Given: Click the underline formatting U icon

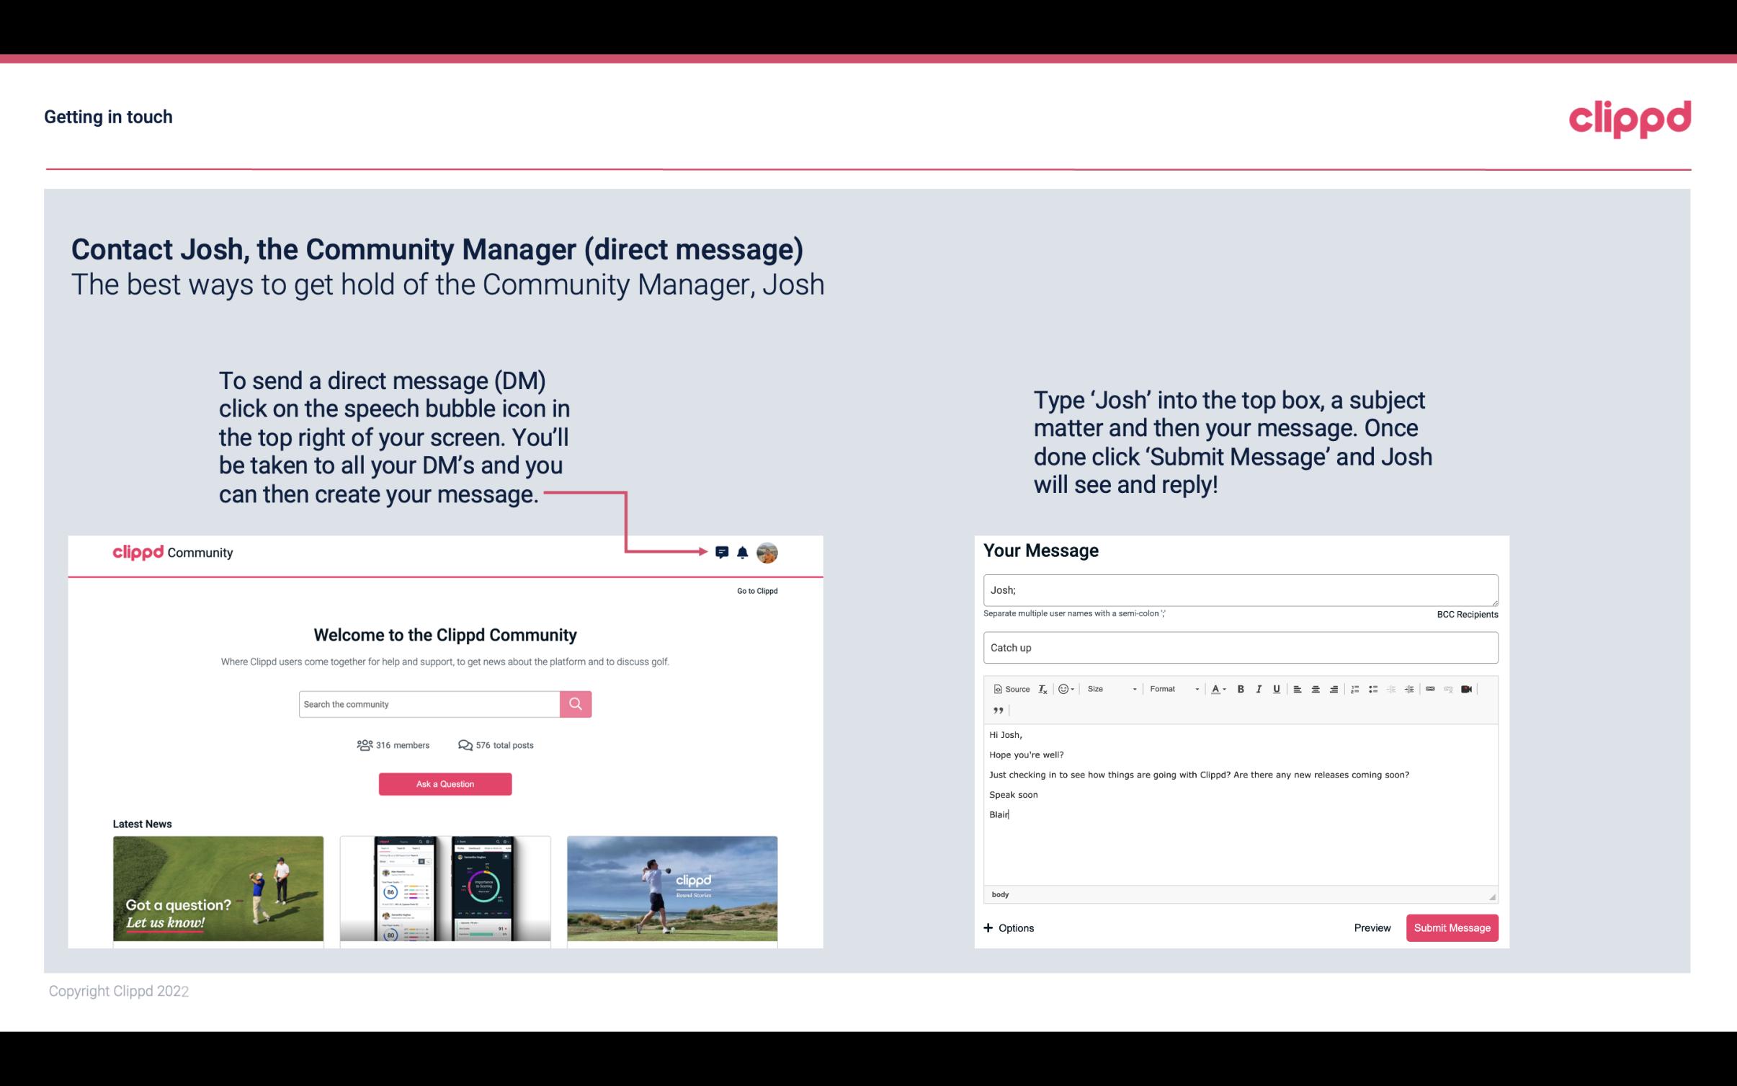Looking at the screenshot, I should [1277, 688].
